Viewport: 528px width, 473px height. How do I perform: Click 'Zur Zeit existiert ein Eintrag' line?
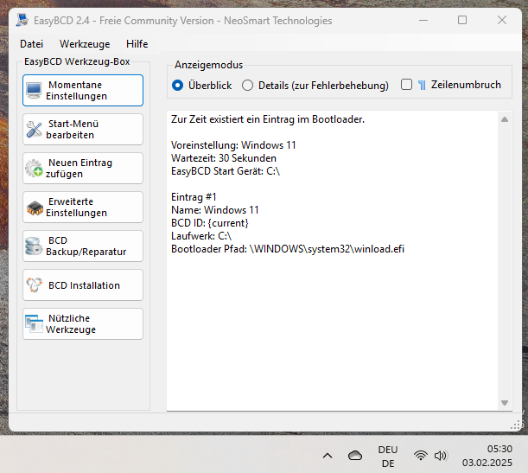pyautogui.click(x=268, y=119)
